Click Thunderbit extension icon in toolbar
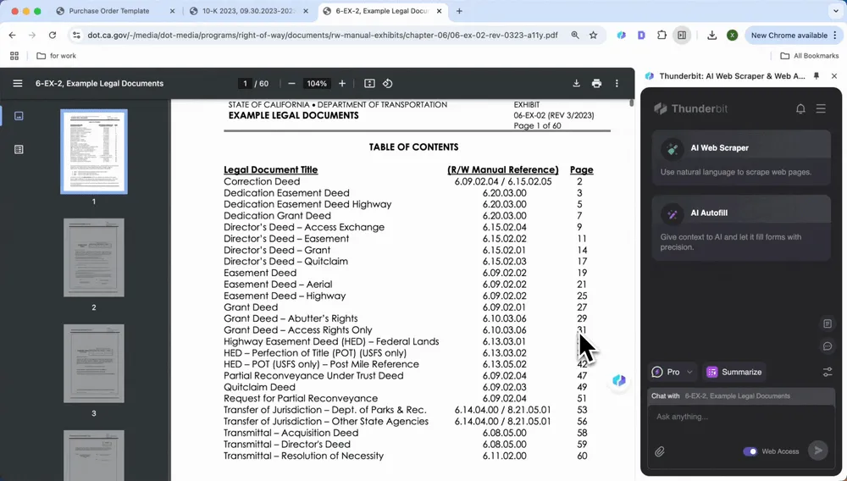847x481 pixels. (622, 35)
